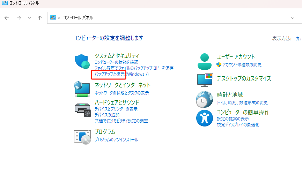Click the Desktop Customization monitor icon
The width and height of the screenshot is (302, 169).
(x=205, y=80)
